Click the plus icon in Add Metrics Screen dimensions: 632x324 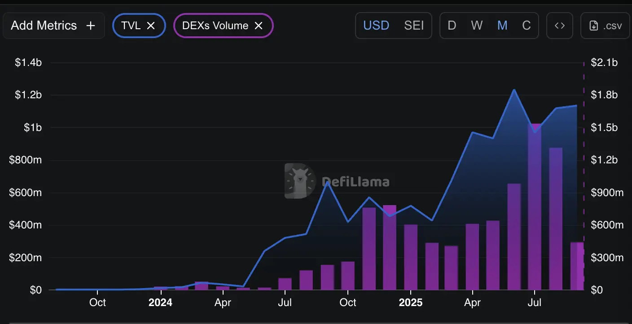tap(91, 26)
